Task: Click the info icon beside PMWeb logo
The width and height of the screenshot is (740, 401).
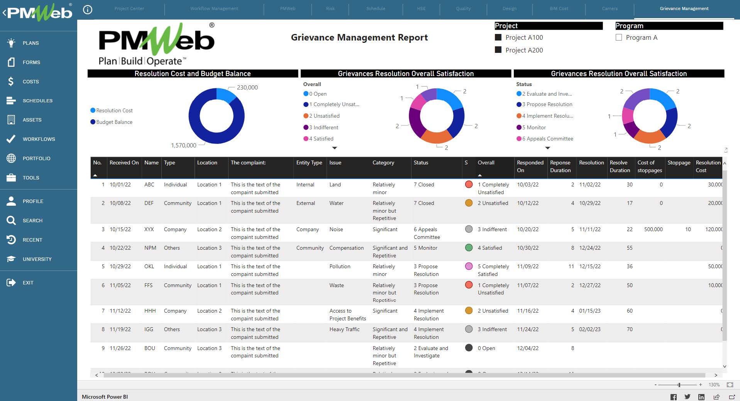Action: pyautogui.click(x=88, y=10)
